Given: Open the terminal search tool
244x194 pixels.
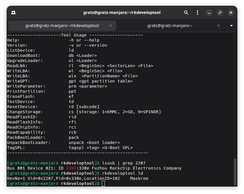Looking at the screenshot, I should point(186,13).
